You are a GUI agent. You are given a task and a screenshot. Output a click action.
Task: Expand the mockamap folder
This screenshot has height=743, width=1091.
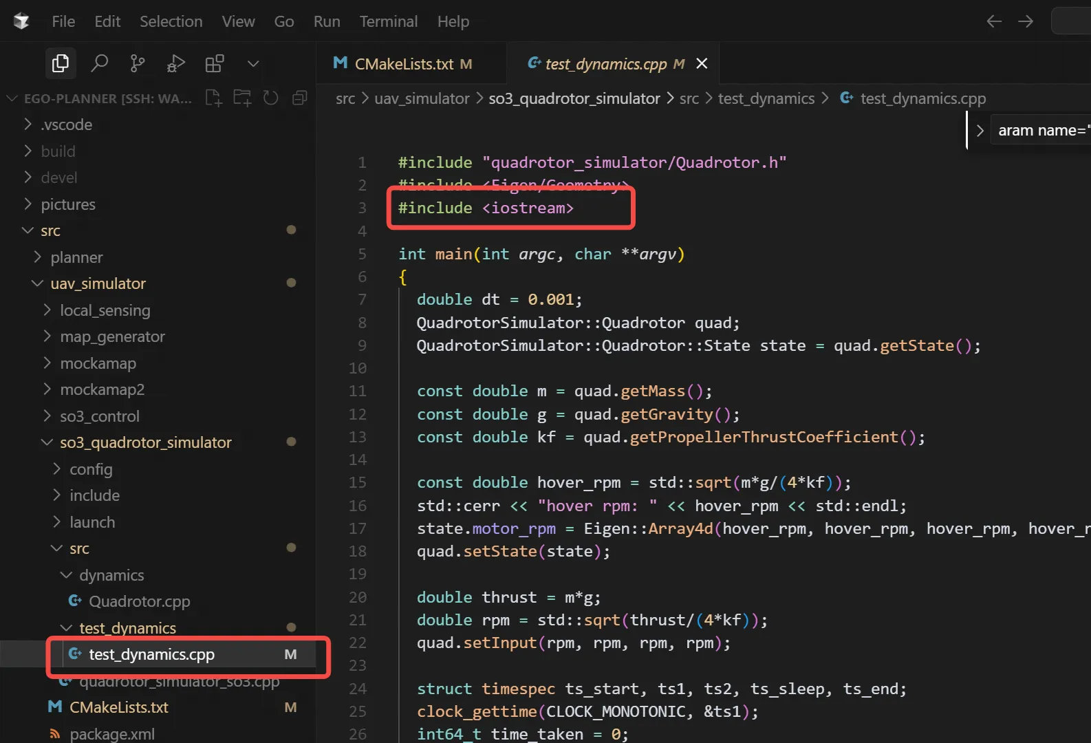[x=98, y=363]
